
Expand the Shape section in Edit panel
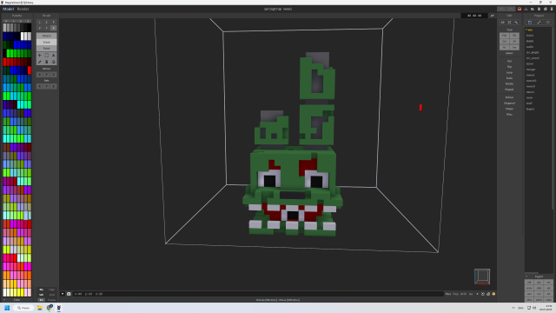pos(509,109)
